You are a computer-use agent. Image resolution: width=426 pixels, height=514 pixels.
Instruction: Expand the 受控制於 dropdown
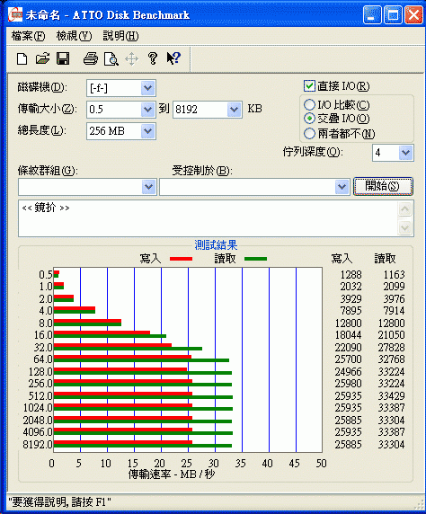pos(342,187)
